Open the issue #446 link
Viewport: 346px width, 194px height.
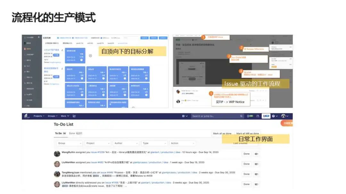pos(107,173)
